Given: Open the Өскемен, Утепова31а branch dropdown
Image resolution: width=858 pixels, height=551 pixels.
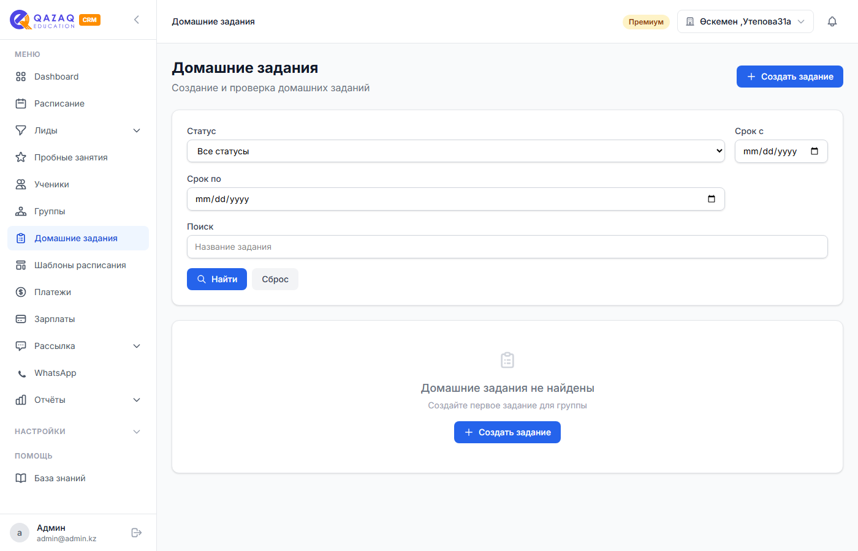Looking at the screenshot, I should click(x=745, y=21).
